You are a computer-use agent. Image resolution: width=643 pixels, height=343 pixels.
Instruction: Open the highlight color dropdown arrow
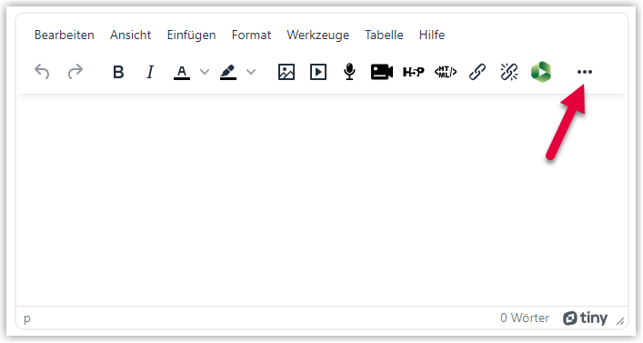(251, 72)
